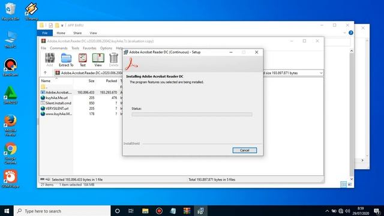
Task: Click the installation status progress bar
Action: point(192,114)
